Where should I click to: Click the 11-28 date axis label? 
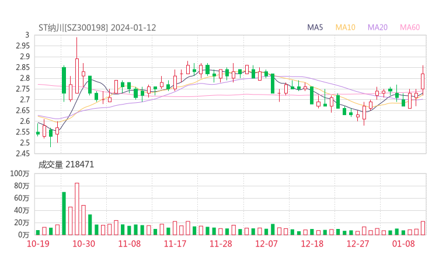click(x=221, y=244)
